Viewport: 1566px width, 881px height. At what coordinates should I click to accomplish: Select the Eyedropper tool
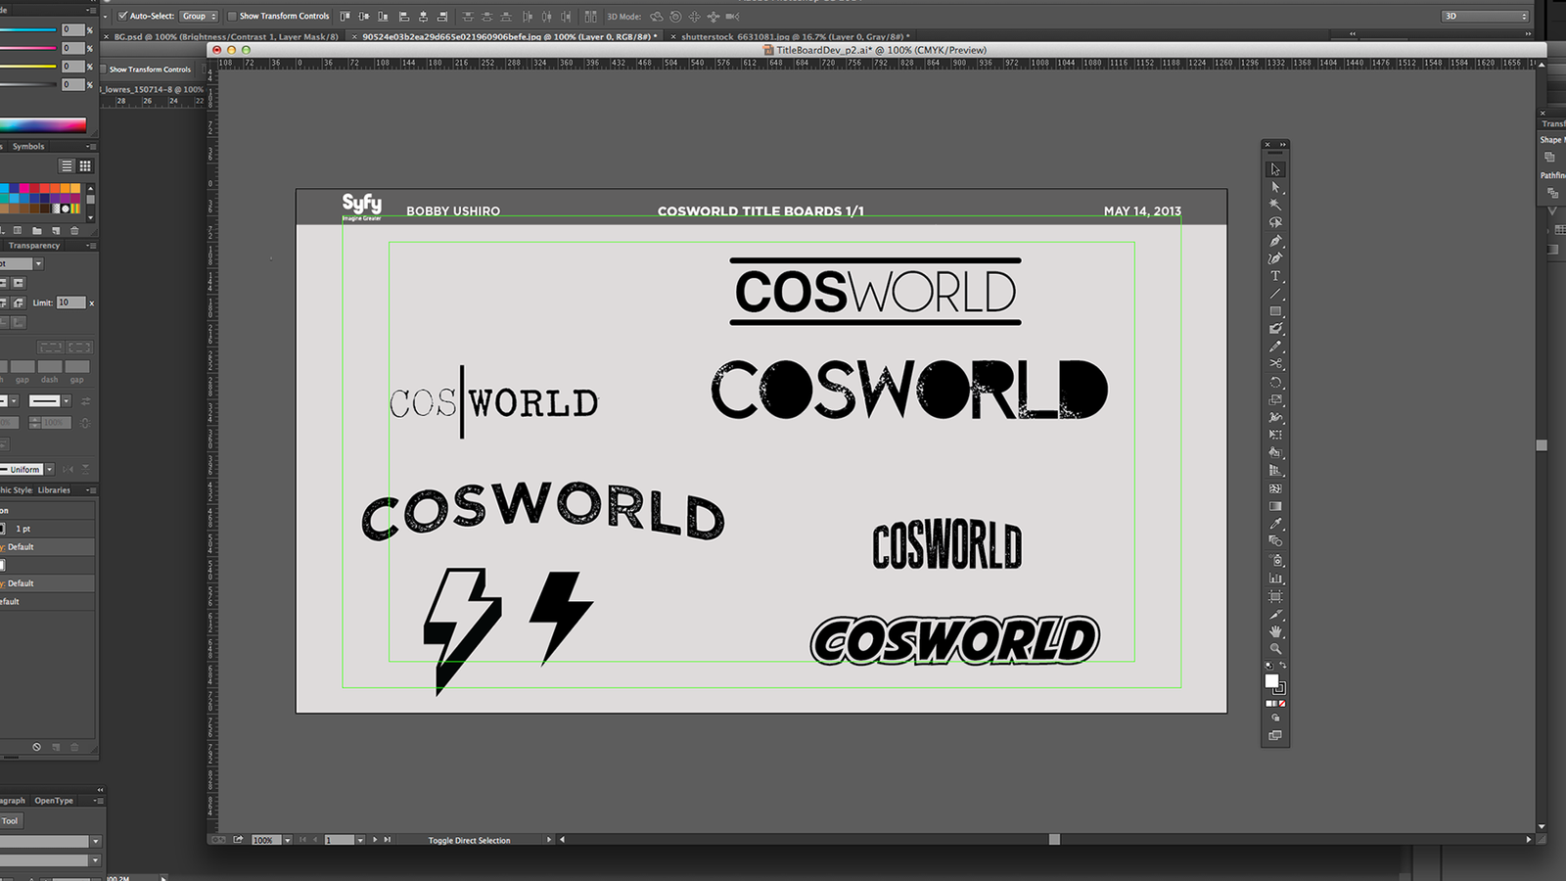[1275, 524]
